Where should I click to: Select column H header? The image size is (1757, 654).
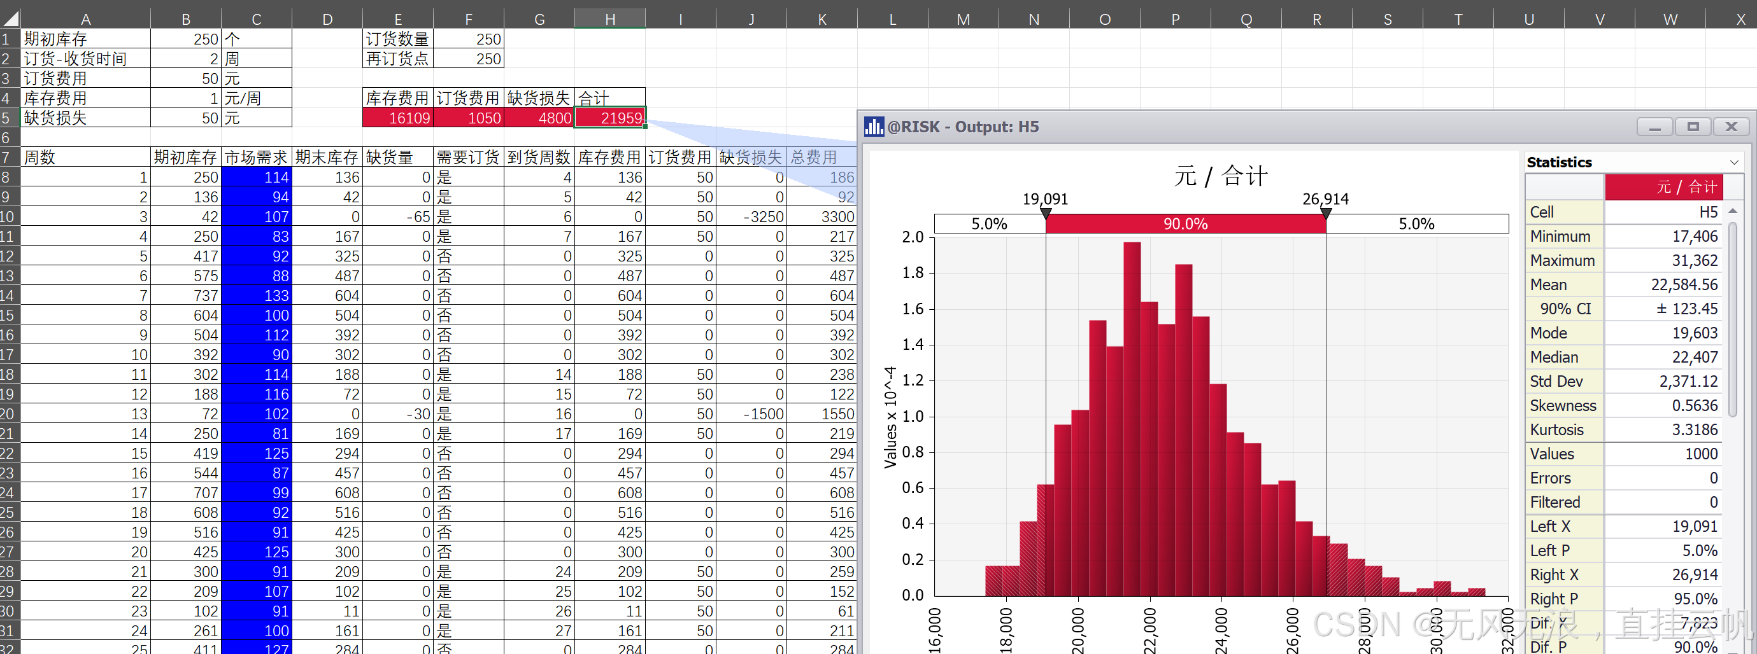coord(610,19)
